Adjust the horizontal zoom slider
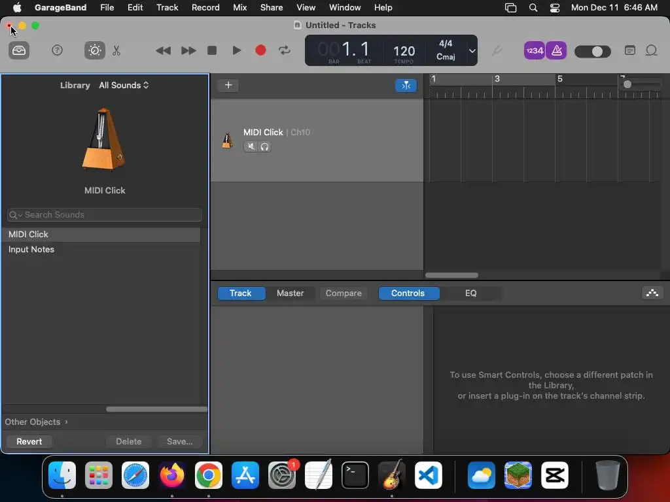The height and width of the screenshot is (502, 670). [x=641, y=84]
